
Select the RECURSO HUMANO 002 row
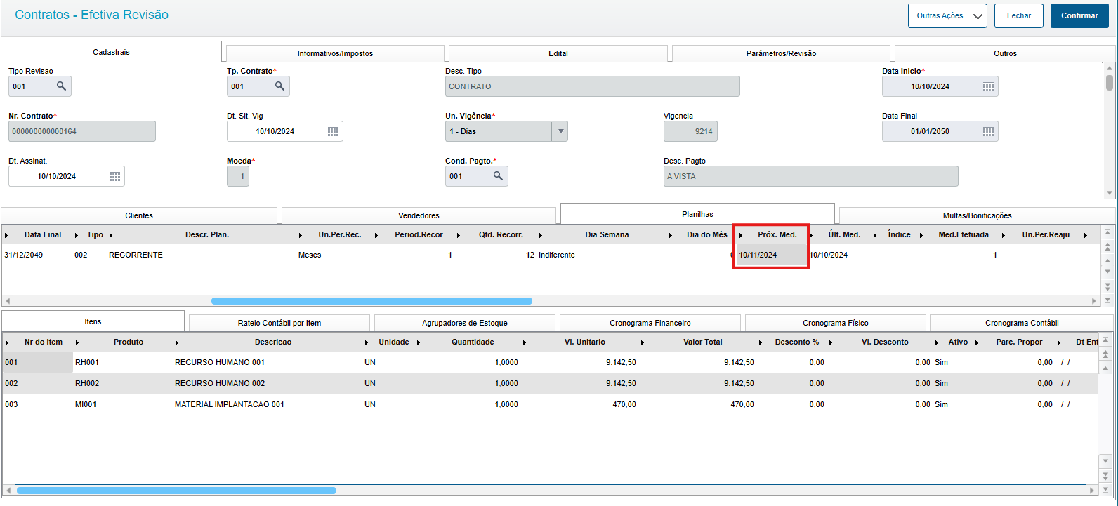(549, 383)
